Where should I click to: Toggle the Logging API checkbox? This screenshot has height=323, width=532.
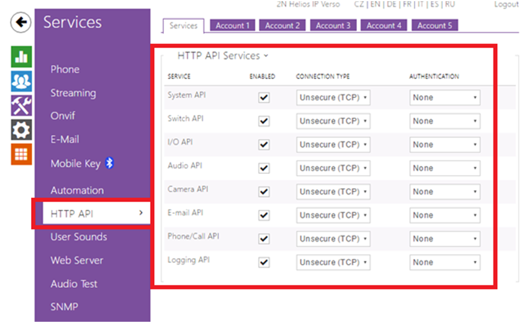tap(264, 263)
